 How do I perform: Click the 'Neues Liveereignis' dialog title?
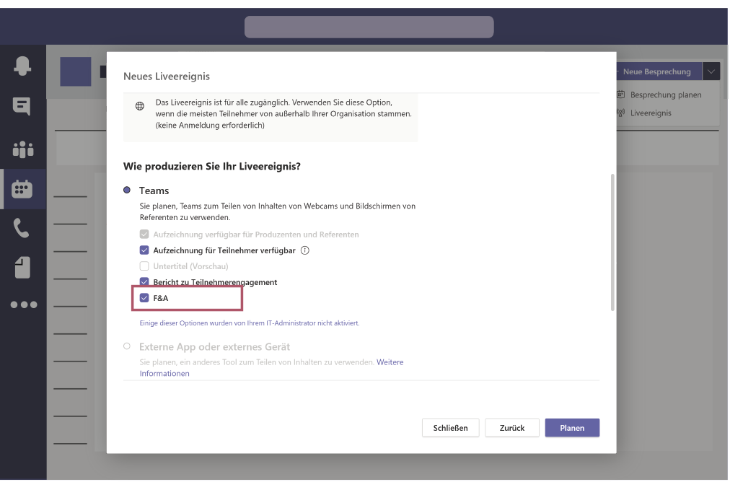point(167,76)
